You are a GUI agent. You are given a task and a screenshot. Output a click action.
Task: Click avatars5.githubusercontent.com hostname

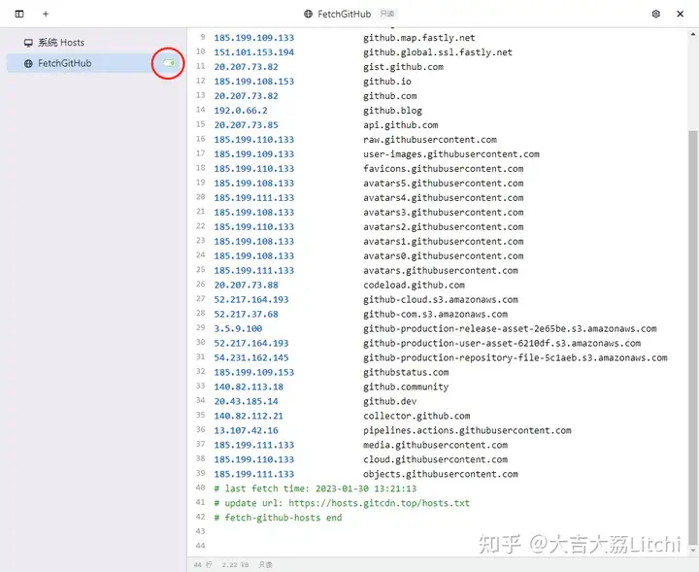443,184
